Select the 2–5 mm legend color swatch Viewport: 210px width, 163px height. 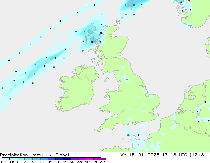(x=28, y=159)
